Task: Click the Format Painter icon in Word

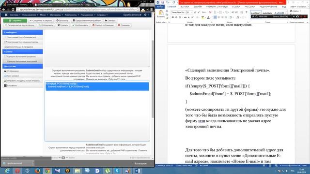Action: [167, 18]
